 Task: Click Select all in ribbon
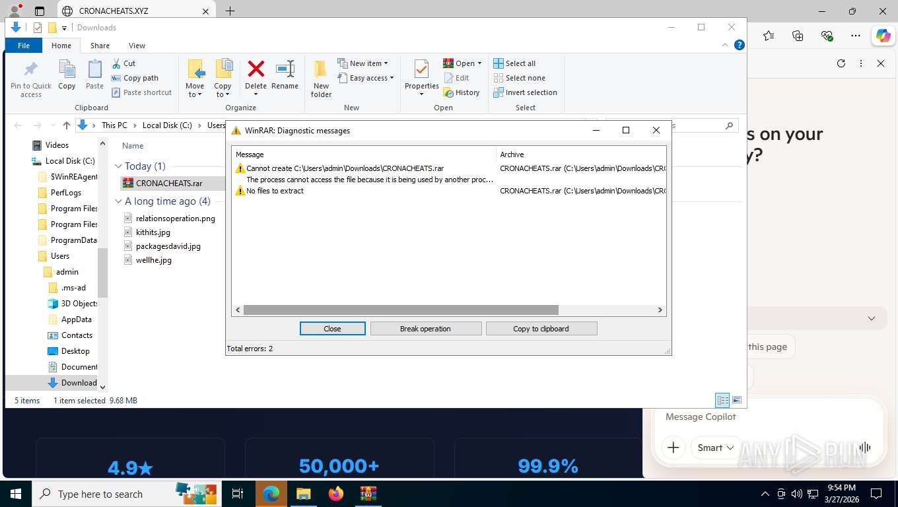(x=514, y=63)
